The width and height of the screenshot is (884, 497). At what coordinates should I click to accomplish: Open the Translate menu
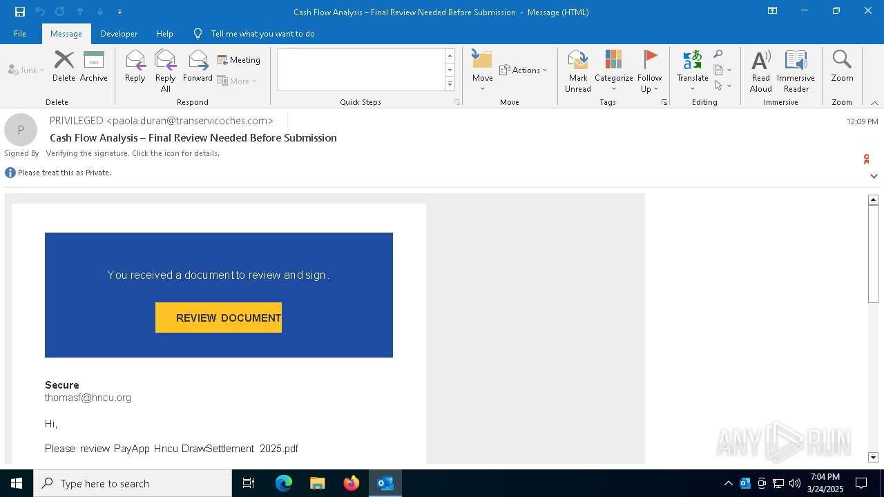coord(693,70)
